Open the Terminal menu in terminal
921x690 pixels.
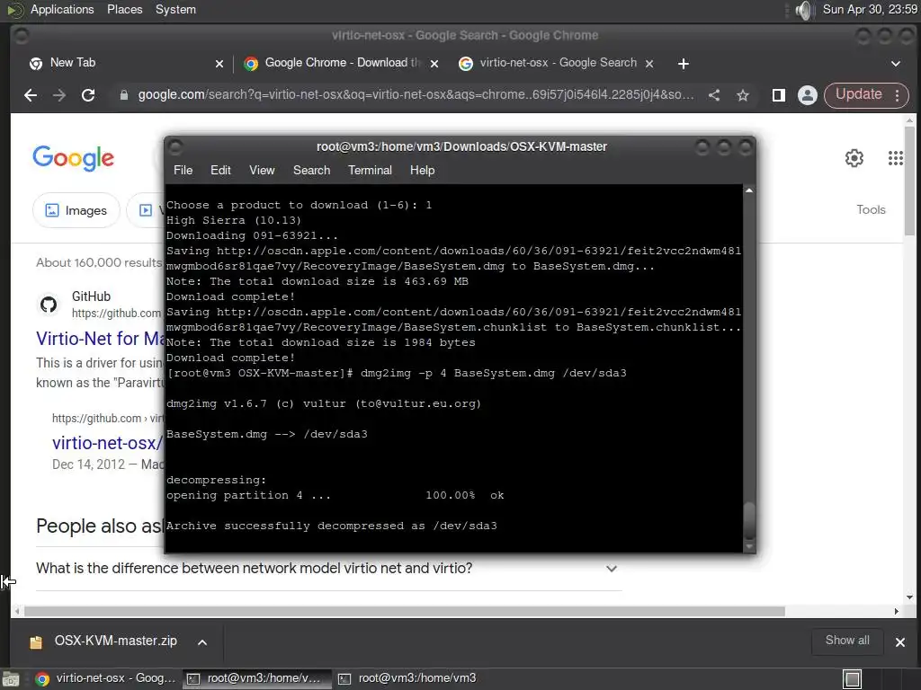click(370, 170)
